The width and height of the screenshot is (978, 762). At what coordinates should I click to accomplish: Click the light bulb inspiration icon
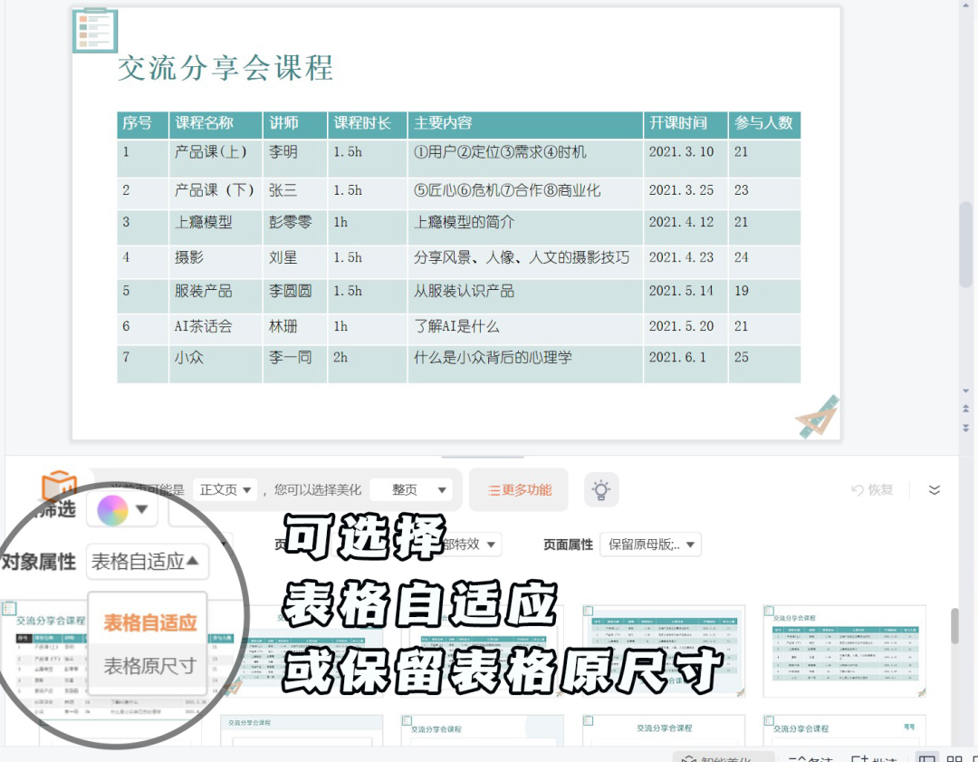[600, 489]
